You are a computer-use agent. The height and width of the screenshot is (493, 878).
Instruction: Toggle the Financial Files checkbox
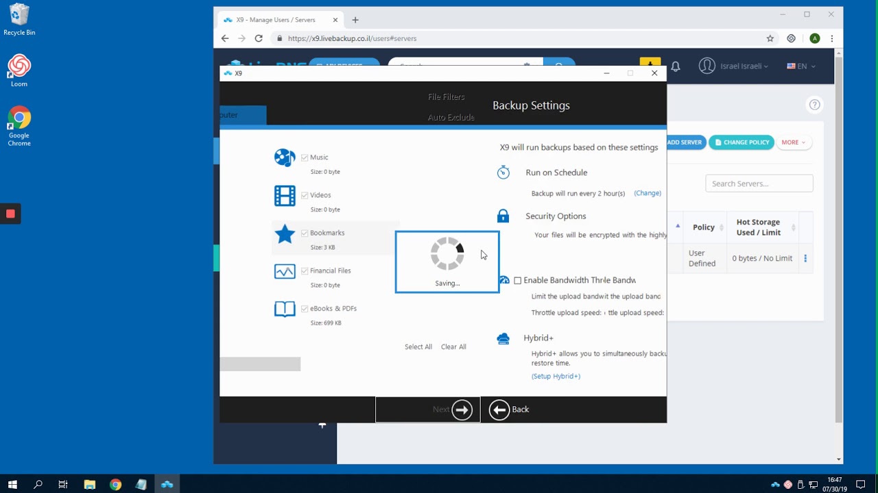[305, 270]
